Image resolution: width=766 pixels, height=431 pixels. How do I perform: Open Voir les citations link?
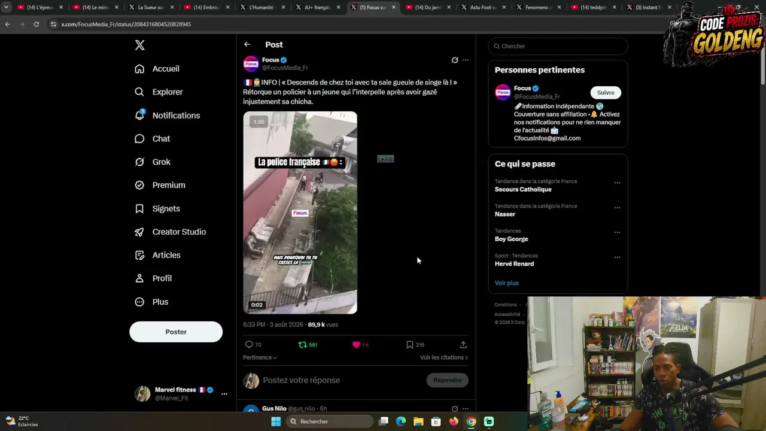(444, 357)
